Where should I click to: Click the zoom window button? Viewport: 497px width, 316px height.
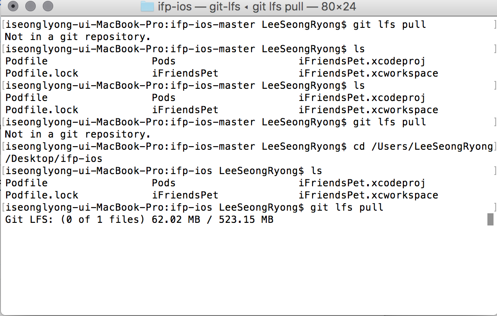48,7
